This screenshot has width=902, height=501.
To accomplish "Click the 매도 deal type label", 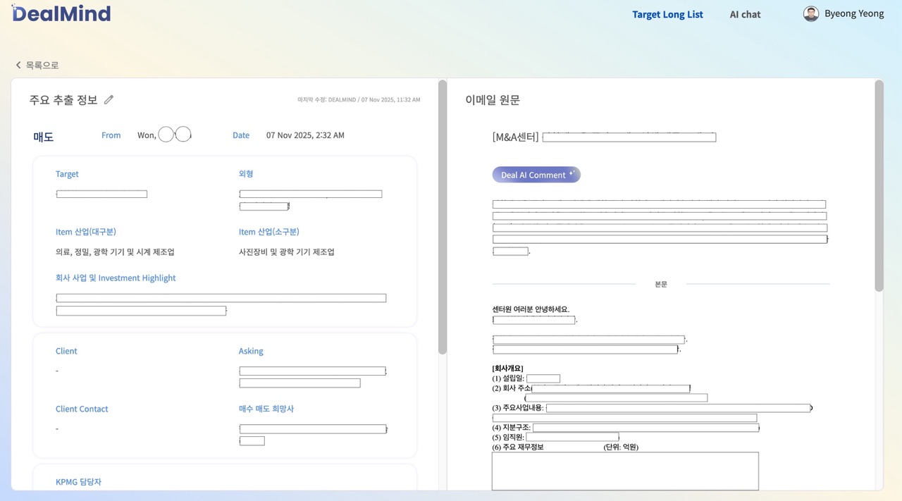I will click(44, 137).
